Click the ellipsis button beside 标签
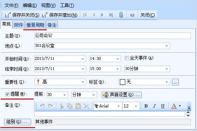Image resolution: width=197 pixels, height=131 pixels. click(x=175, y=82)
